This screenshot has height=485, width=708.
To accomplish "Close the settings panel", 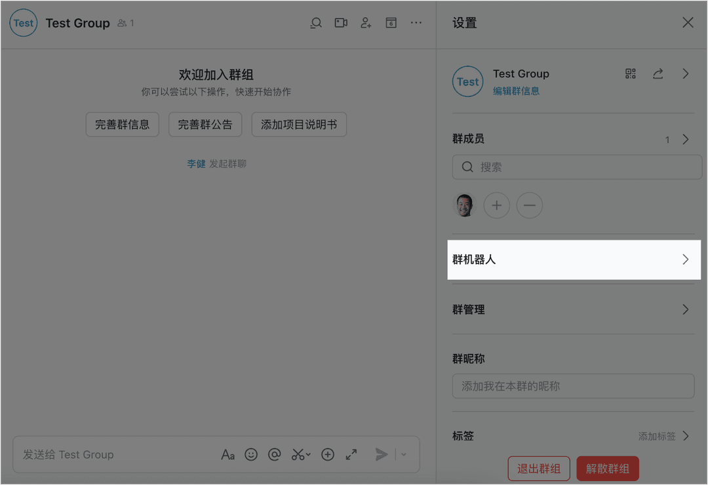I will (x=688, y=22).
